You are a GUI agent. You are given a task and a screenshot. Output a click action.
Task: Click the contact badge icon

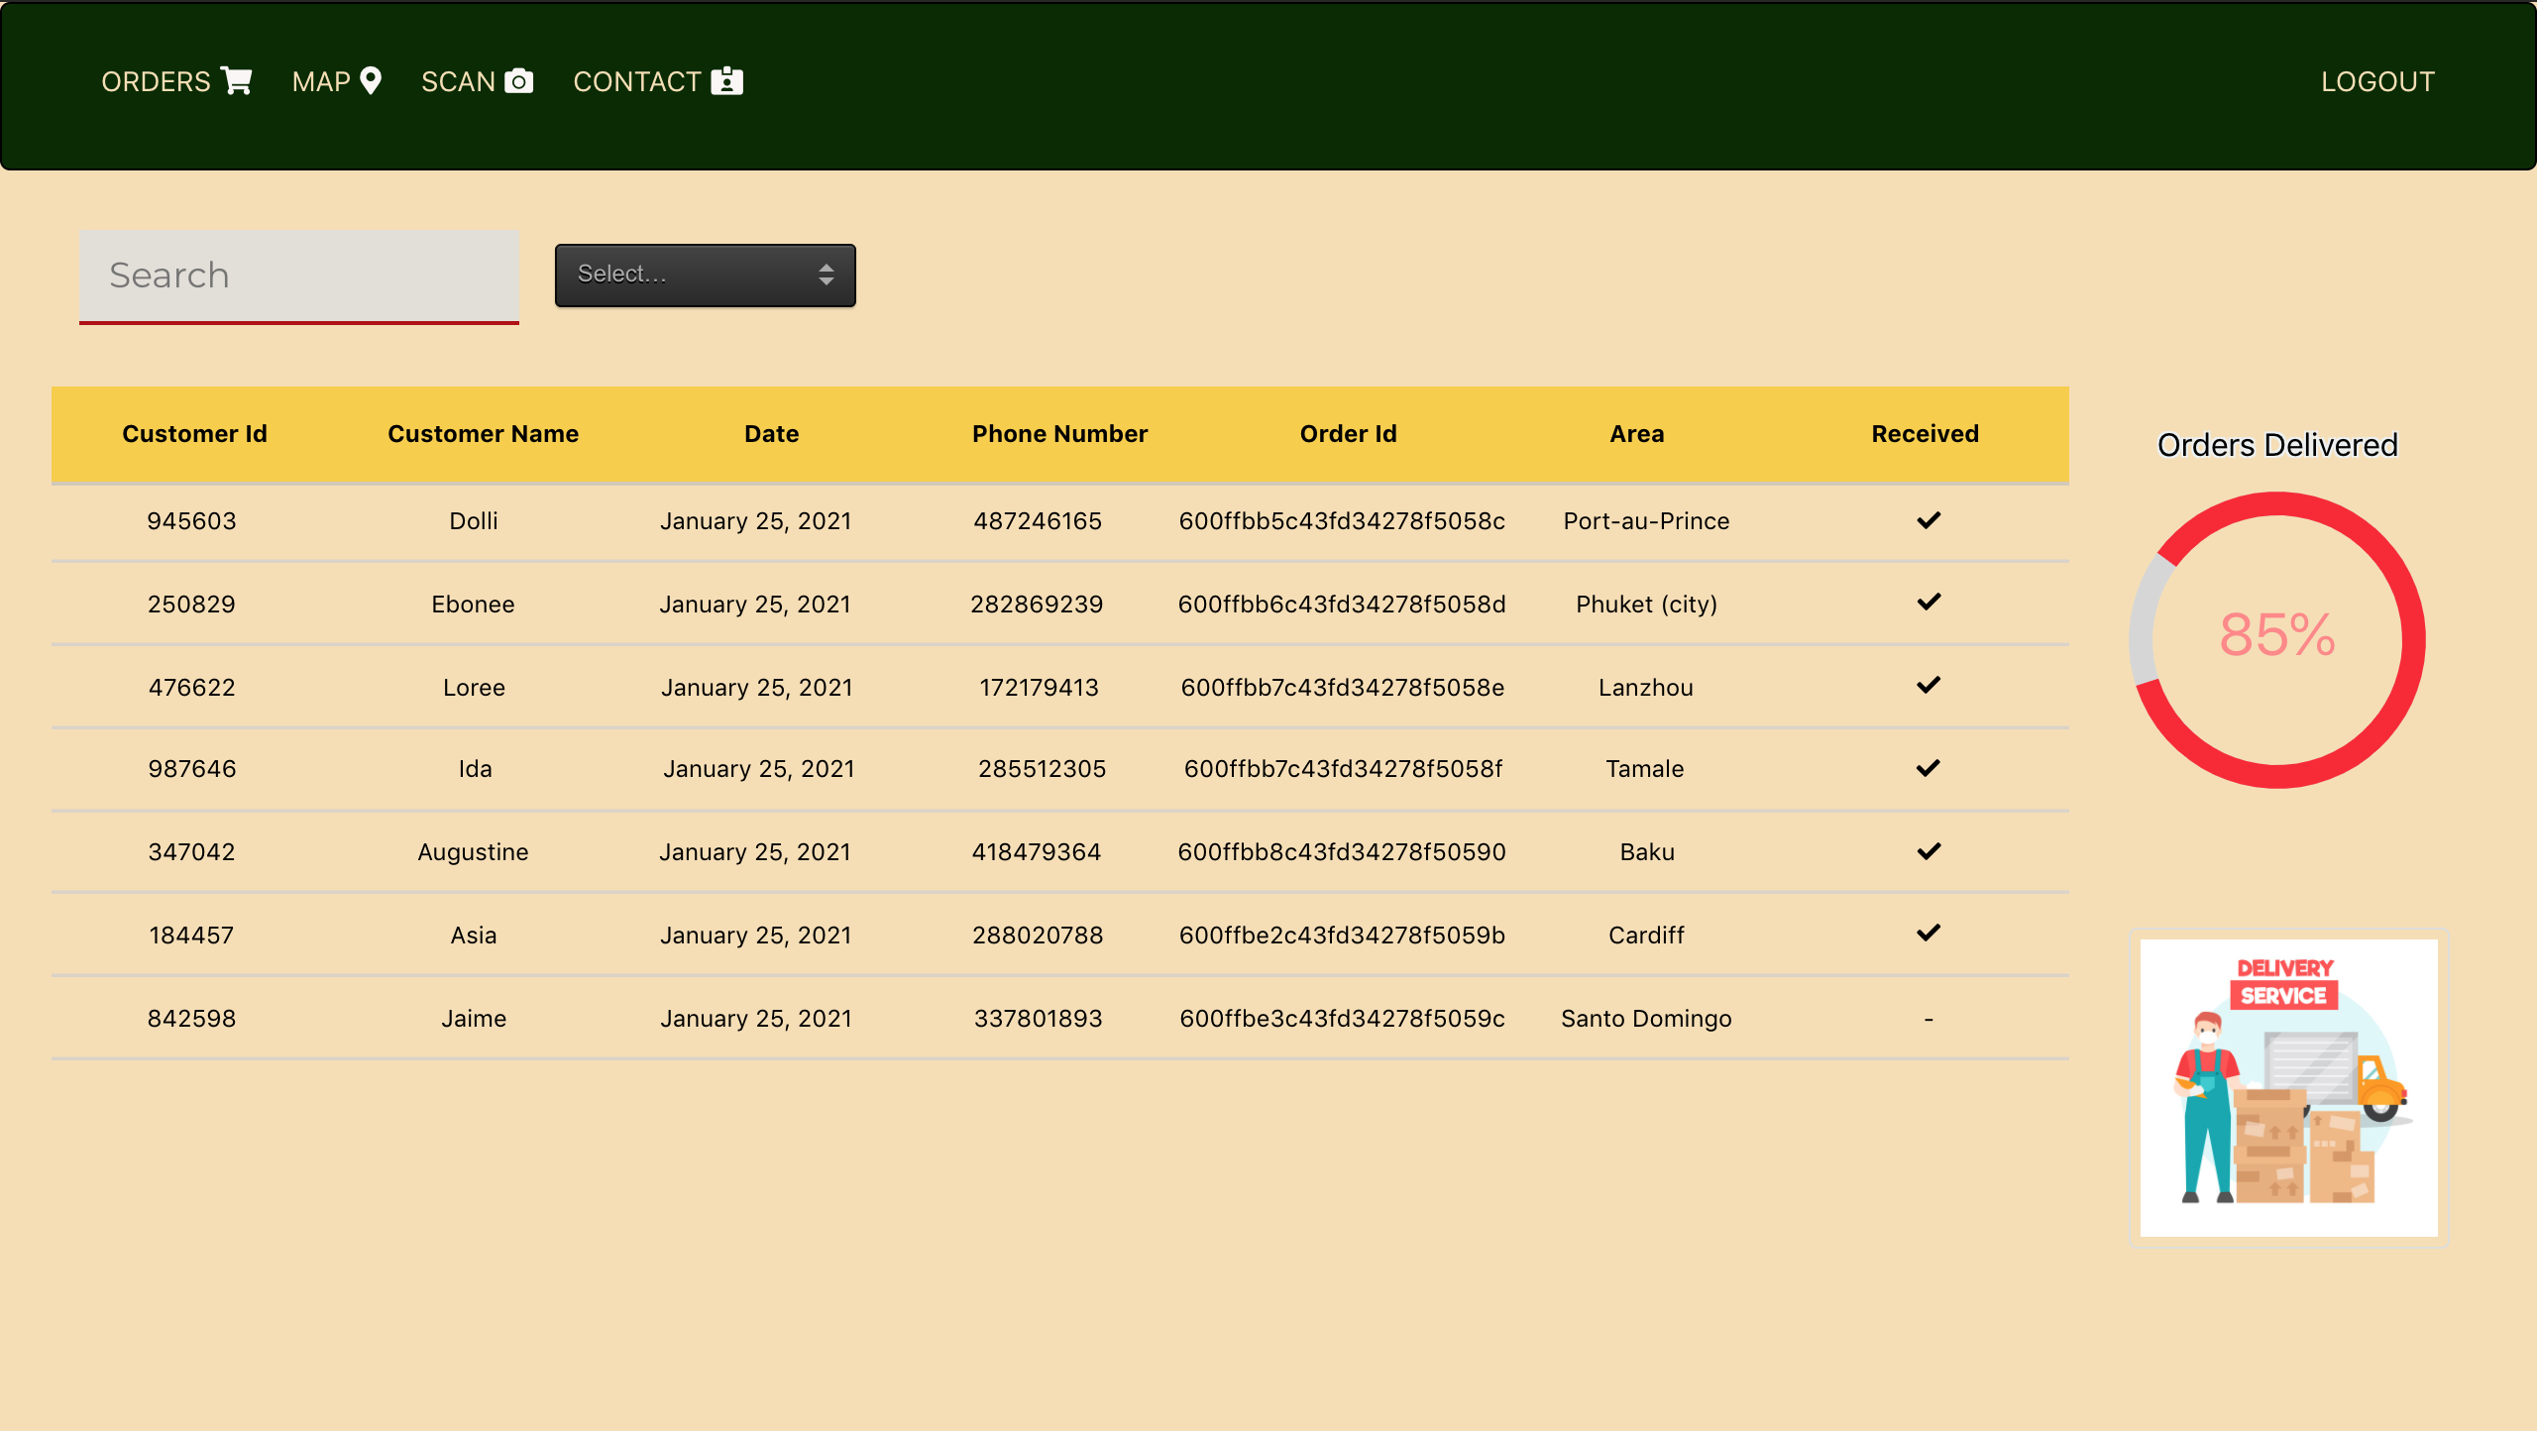[727, 80]
